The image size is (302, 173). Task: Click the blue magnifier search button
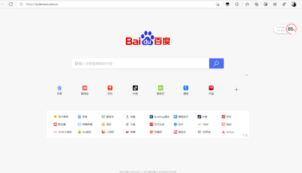pos(216,63)
